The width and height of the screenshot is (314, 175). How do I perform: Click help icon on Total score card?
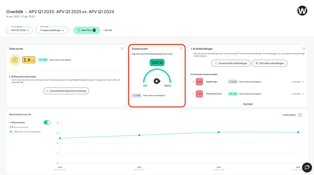tap(122, 49)
